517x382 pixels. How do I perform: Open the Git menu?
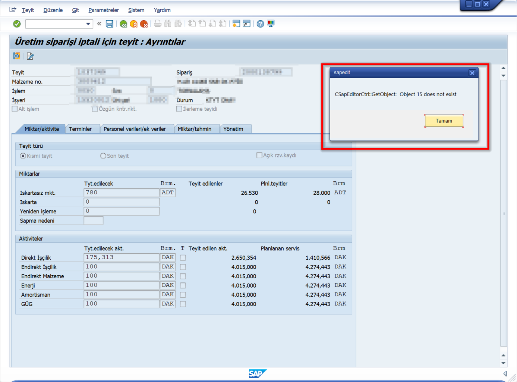76,10
